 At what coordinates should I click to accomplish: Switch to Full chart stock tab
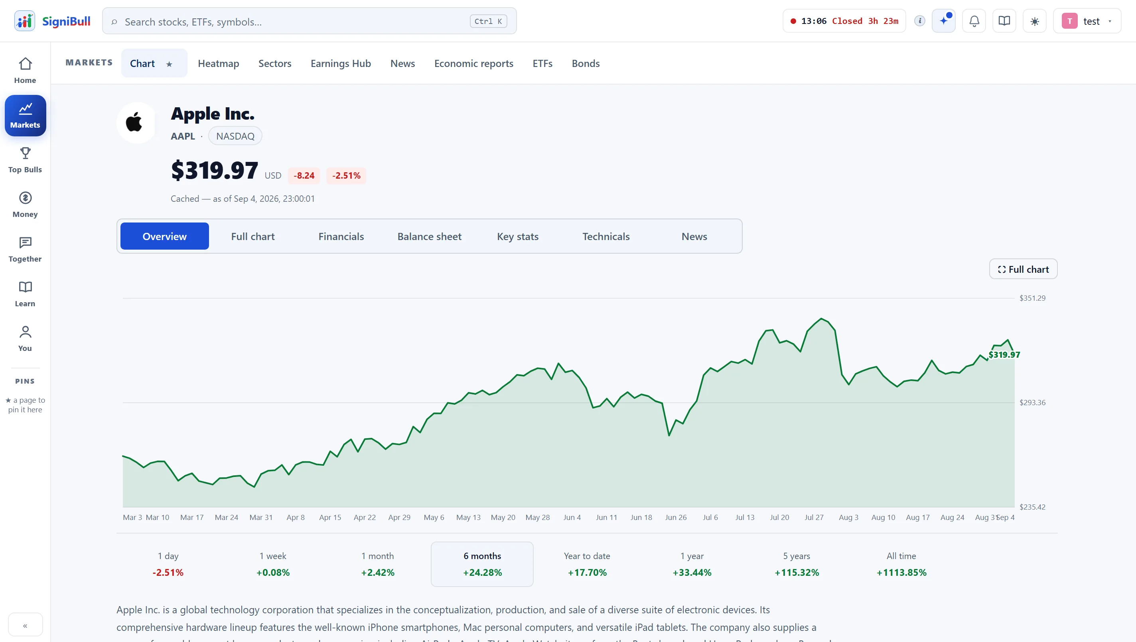pos(253,236)
